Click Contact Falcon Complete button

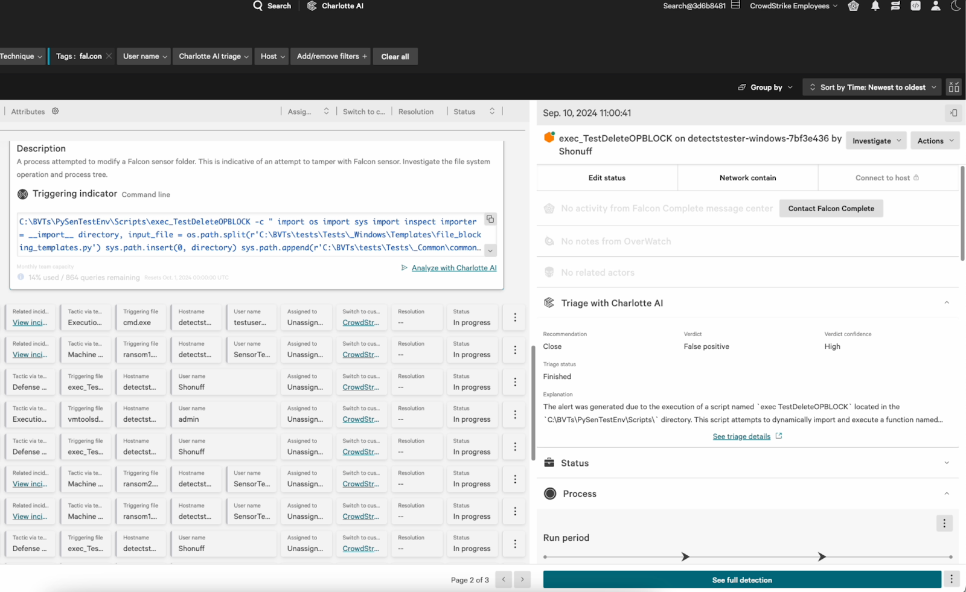tap(831, 208)
